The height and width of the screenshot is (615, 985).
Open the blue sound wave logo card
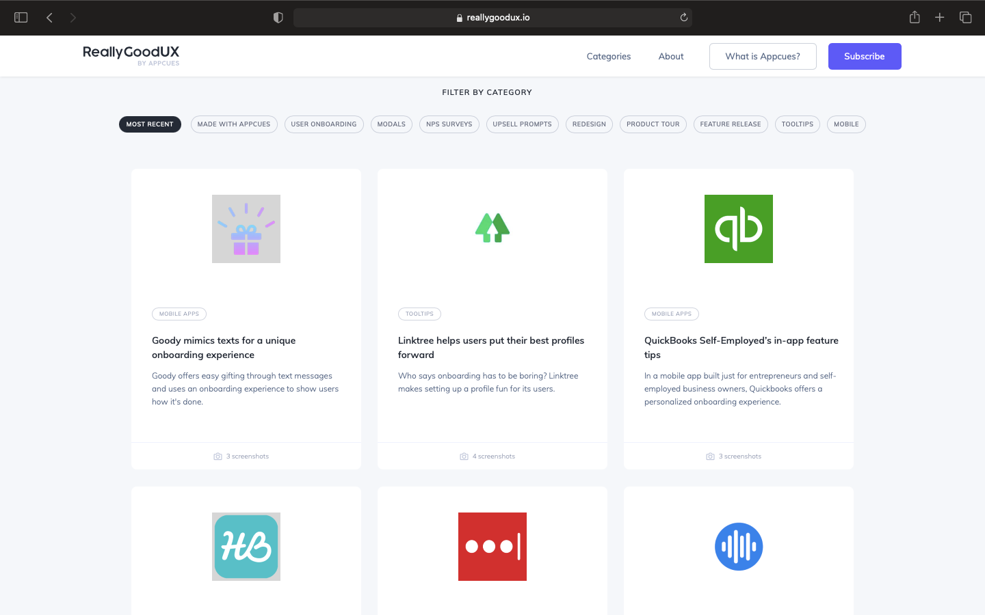739,547
